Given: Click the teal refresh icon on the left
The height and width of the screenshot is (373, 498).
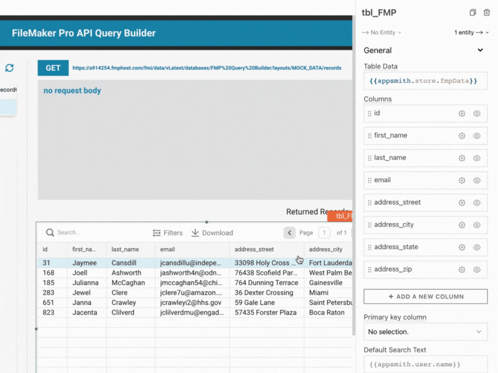Looking at the screenshot, I should (9, 69).
